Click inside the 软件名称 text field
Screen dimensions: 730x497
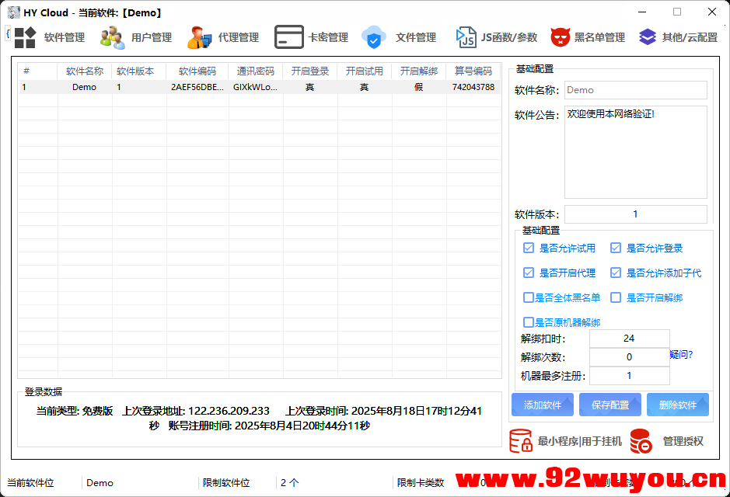[x=635, y=90]
